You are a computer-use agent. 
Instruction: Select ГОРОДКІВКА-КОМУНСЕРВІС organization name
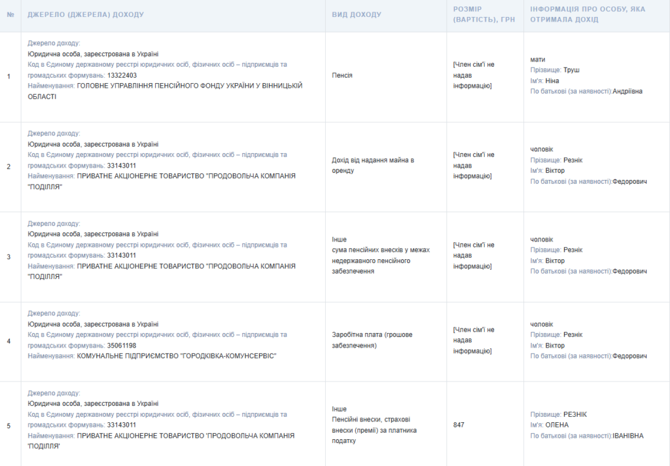click(177, 356)
